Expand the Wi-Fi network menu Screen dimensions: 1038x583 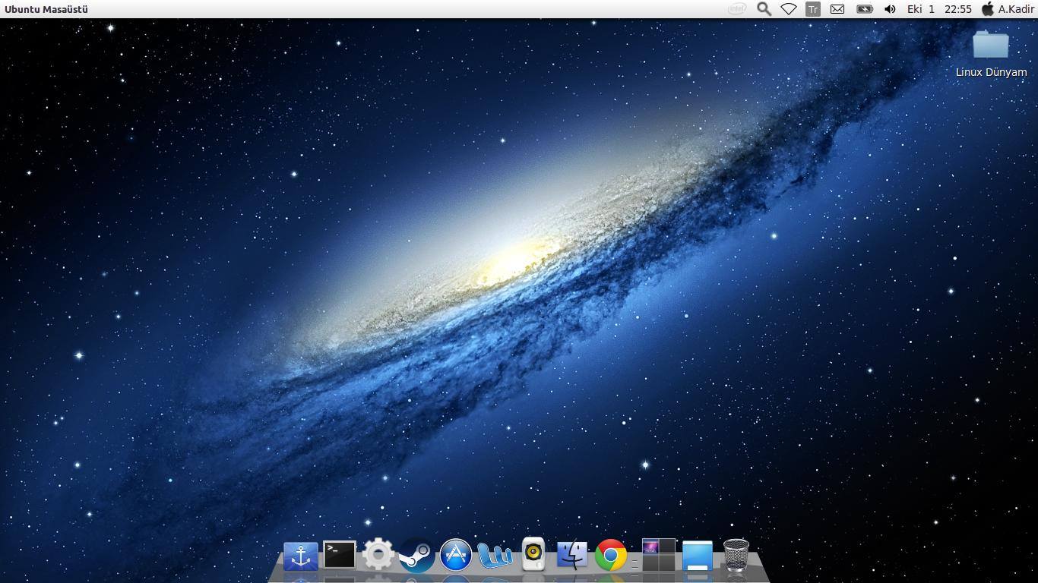788,9
